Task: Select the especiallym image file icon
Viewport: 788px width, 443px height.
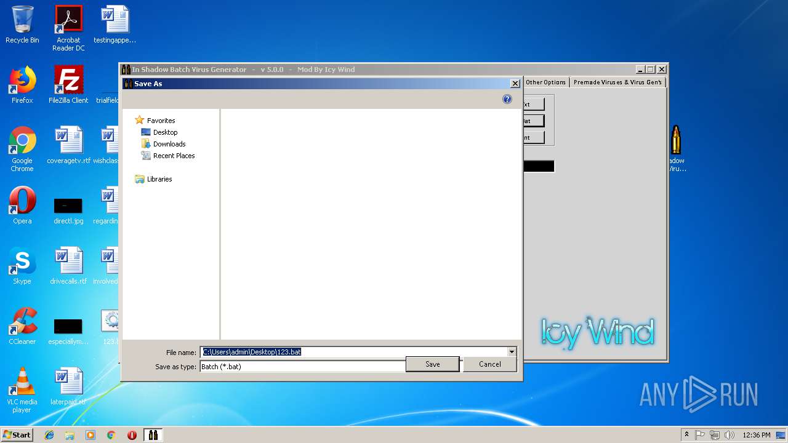Action: click(x=68, y=331)
